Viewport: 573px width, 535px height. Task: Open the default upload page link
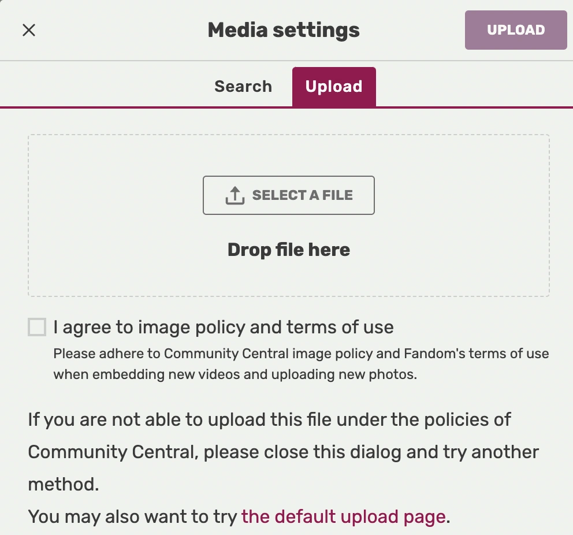click(344, 517)
